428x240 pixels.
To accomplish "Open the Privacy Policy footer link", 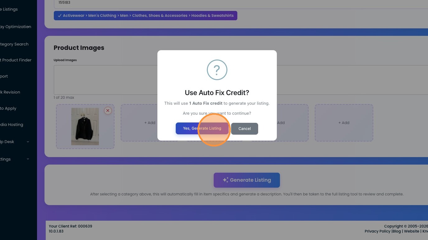I will 377,231.
